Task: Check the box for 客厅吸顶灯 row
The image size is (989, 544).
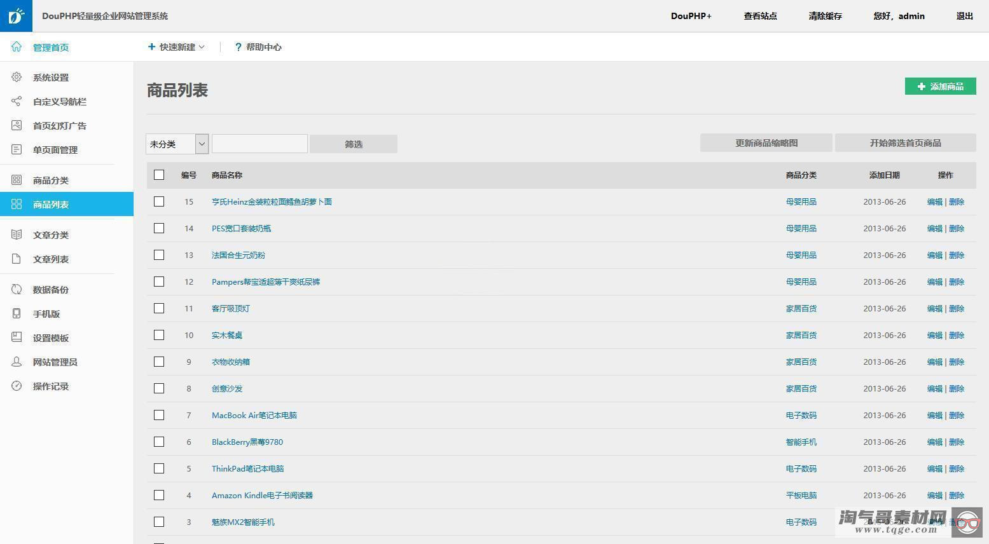Action: [x=159, y=308]
